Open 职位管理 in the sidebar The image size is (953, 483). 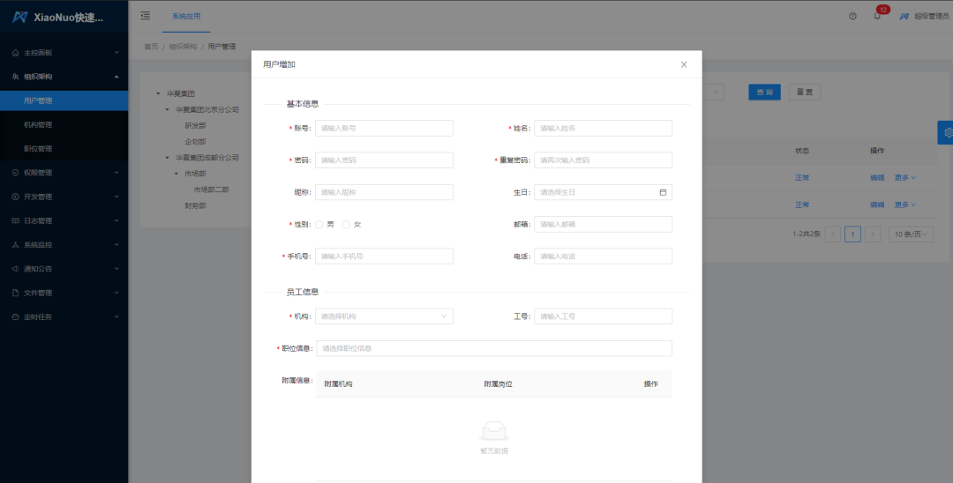(64, 149)
